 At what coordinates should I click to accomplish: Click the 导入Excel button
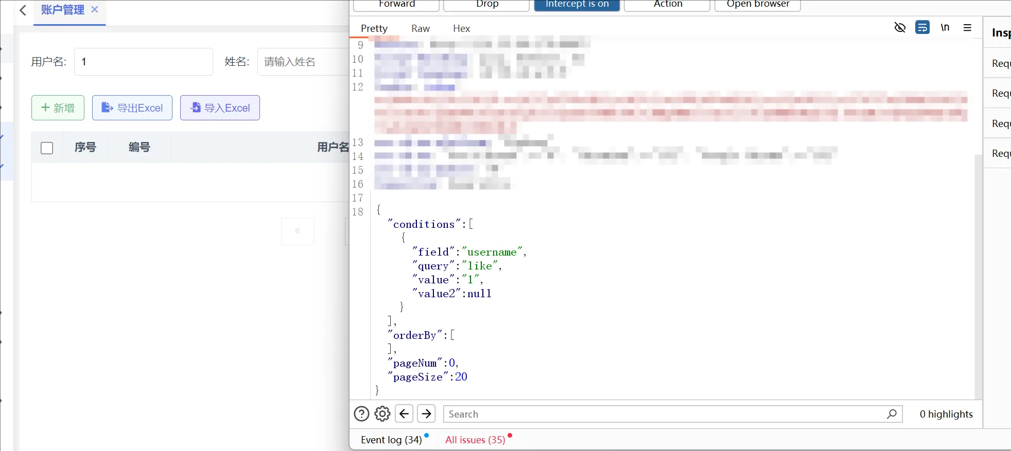(x=220, y=108)
